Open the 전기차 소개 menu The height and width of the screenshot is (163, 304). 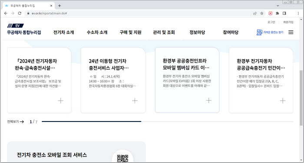pyautogui.click(x=63, y=32)
